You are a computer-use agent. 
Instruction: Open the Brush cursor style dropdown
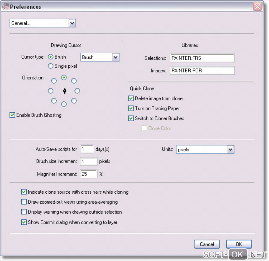pos(100,57)
